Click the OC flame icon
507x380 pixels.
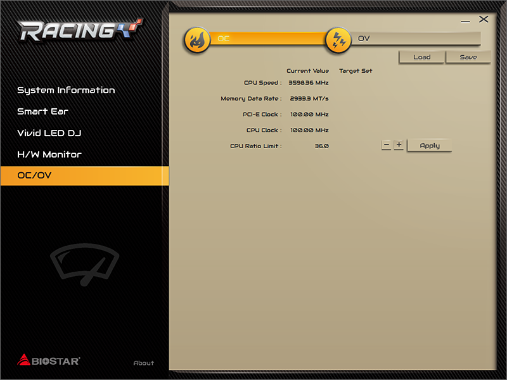(197, 41)
